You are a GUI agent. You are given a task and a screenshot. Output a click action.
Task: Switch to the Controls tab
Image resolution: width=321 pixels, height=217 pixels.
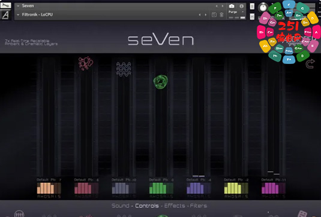(x=147, y=206)
